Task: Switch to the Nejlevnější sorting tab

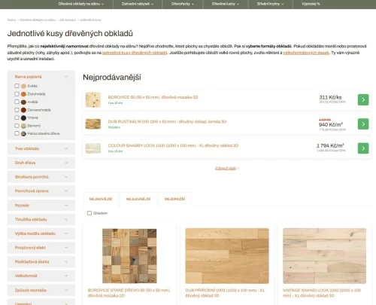Action: 138,199
